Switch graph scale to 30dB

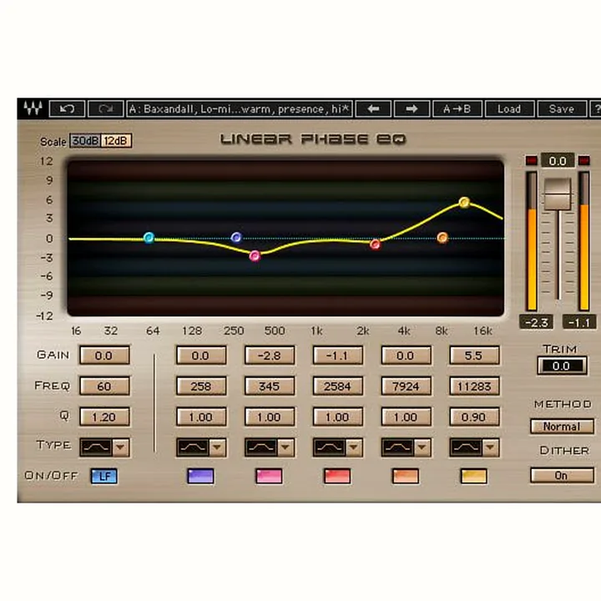click(x=85, y=141)
